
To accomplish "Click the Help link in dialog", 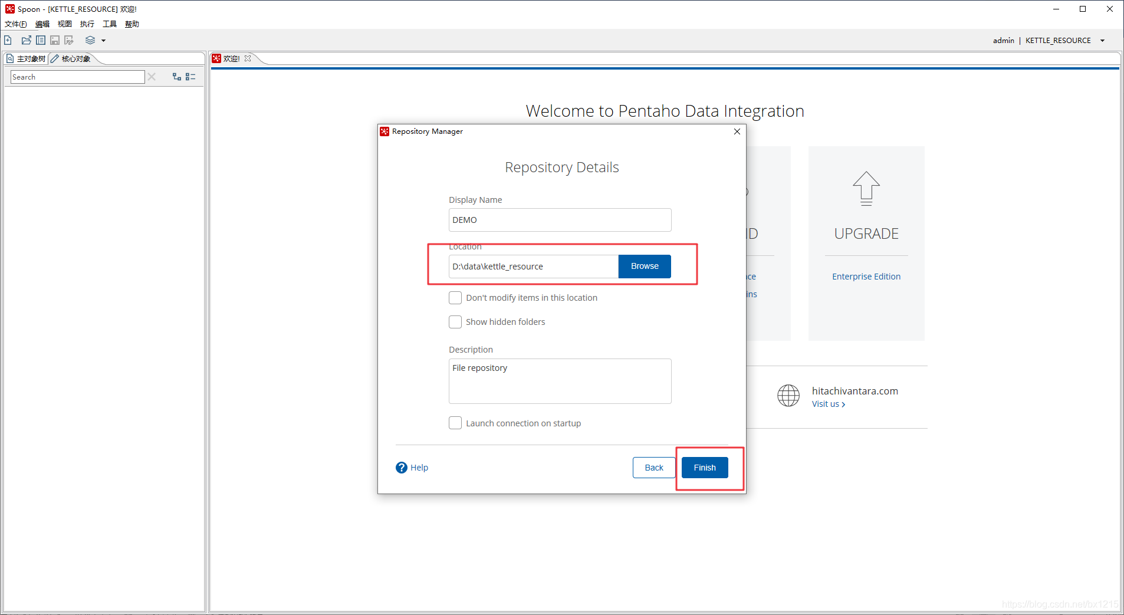I will pyautogui.click(x=419, y=468).
